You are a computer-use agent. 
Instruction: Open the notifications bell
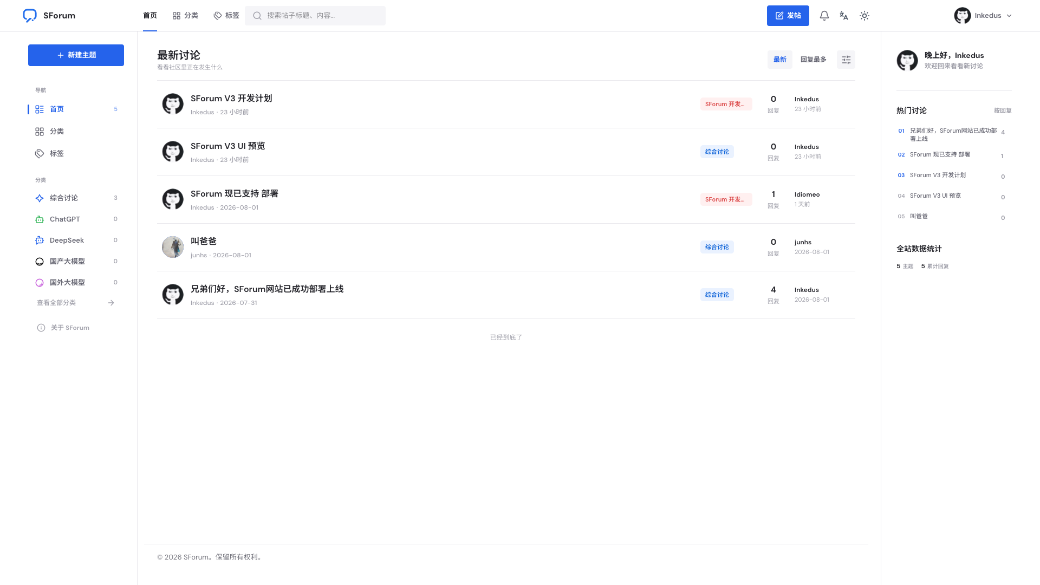click(x=824, y=16)
